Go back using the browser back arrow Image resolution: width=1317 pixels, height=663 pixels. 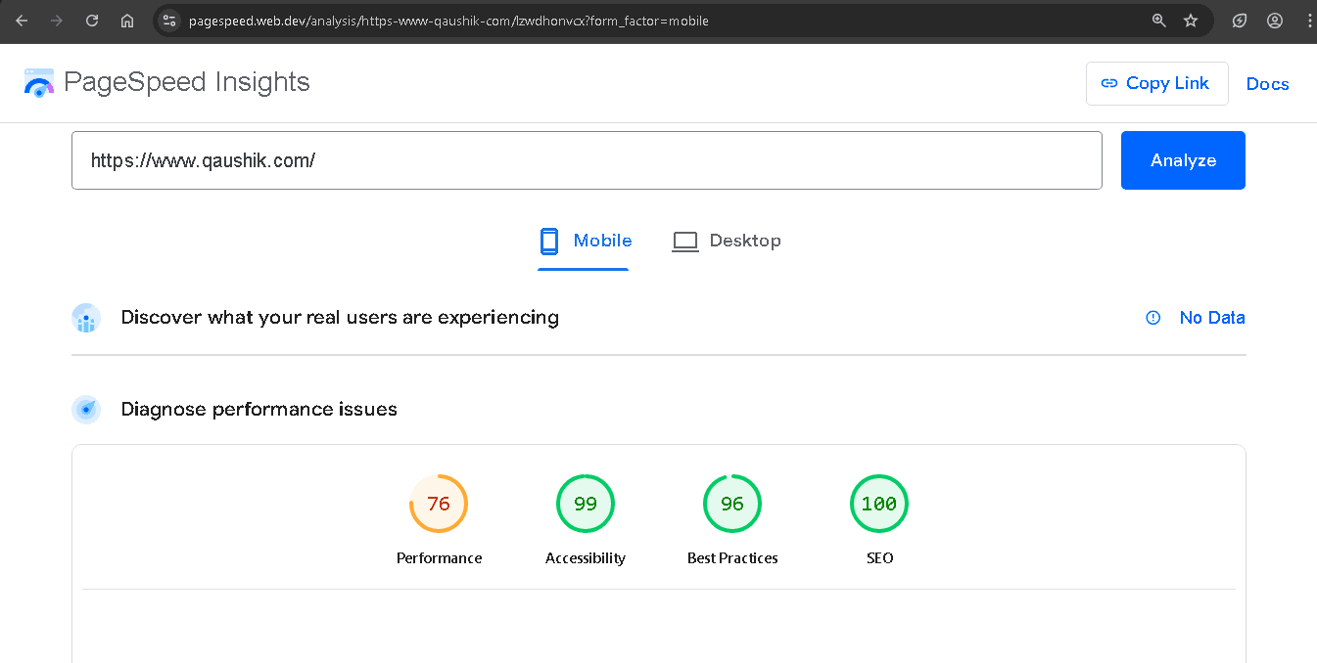click(22, 21)
